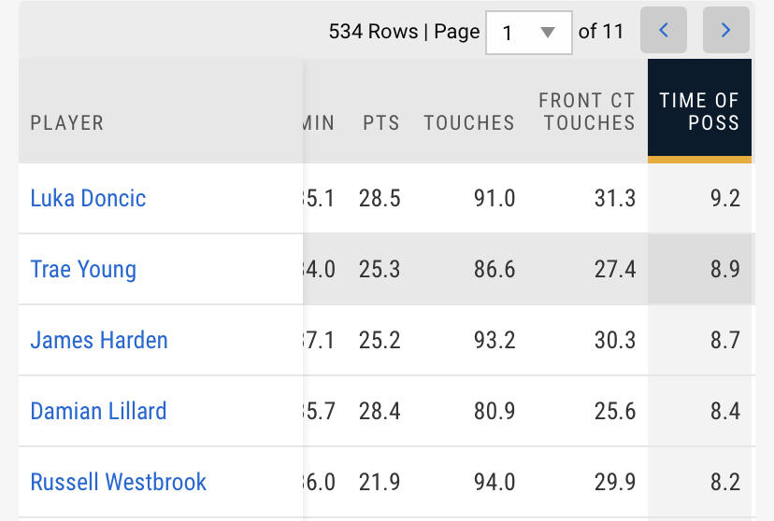The height and width of the screenshot is (521, 774).
Task: Open James Harden player link
Action: coord(99,340)
